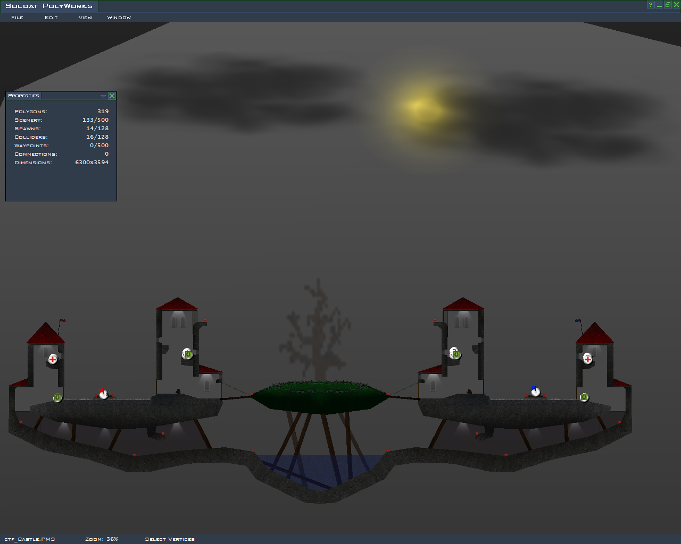
Task: Select the medkit in the far right tower
Action: pos(588,359)
